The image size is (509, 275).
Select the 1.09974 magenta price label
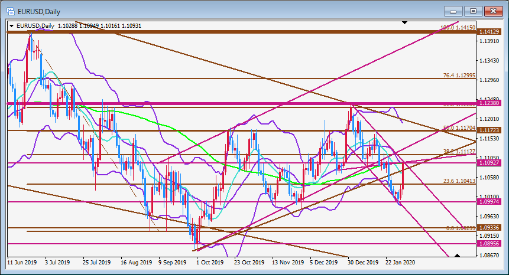pyautogui.click(x=489, y=201)
